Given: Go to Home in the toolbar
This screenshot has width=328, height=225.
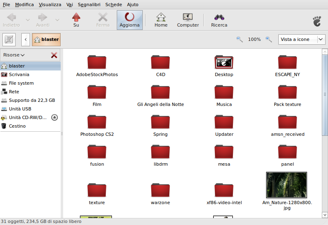Looking at the screenshot, I should coord(161,20).
